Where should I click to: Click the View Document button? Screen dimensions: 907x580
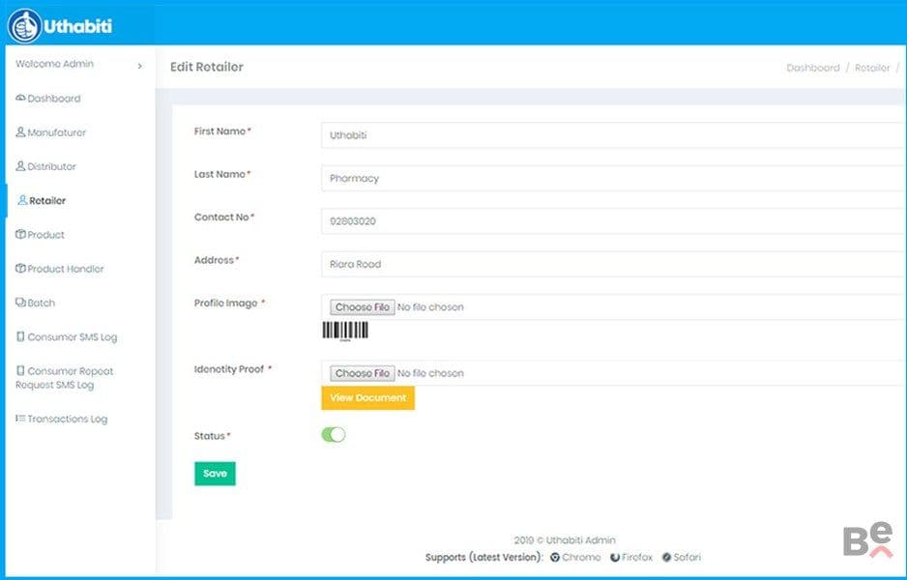tap(367, 398)
